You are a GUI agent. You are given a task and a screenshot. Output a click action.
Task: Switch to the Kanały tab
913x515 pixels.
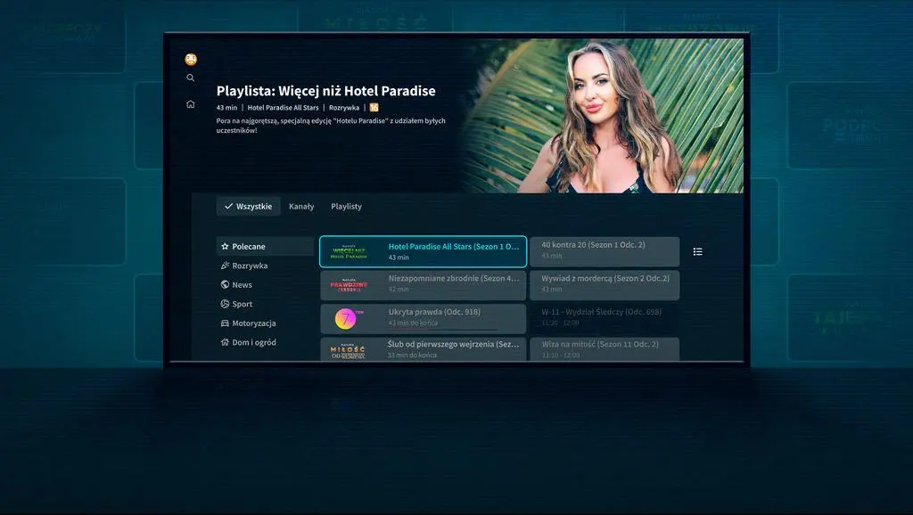click(301, 207)
